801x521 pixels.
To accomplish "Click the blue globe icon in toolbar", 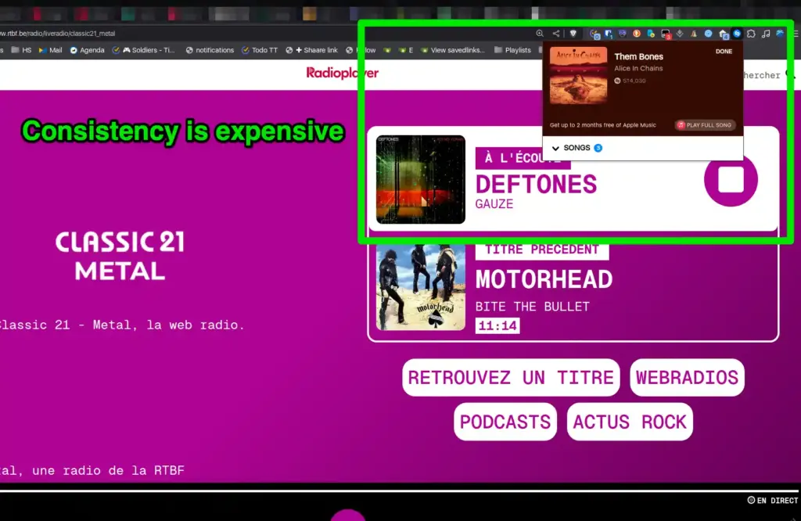I will pos(780,34).
